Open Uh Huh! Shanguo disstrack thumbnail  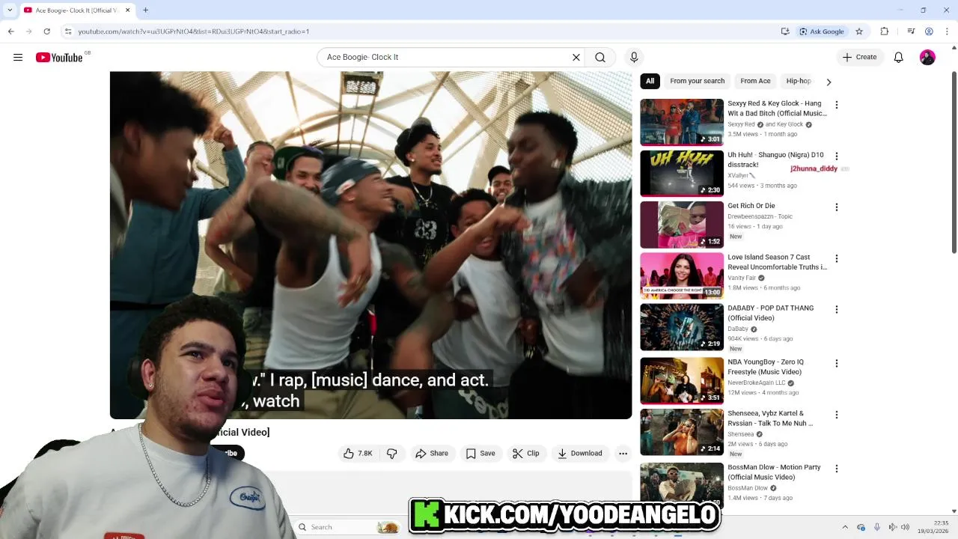point(682,173)
